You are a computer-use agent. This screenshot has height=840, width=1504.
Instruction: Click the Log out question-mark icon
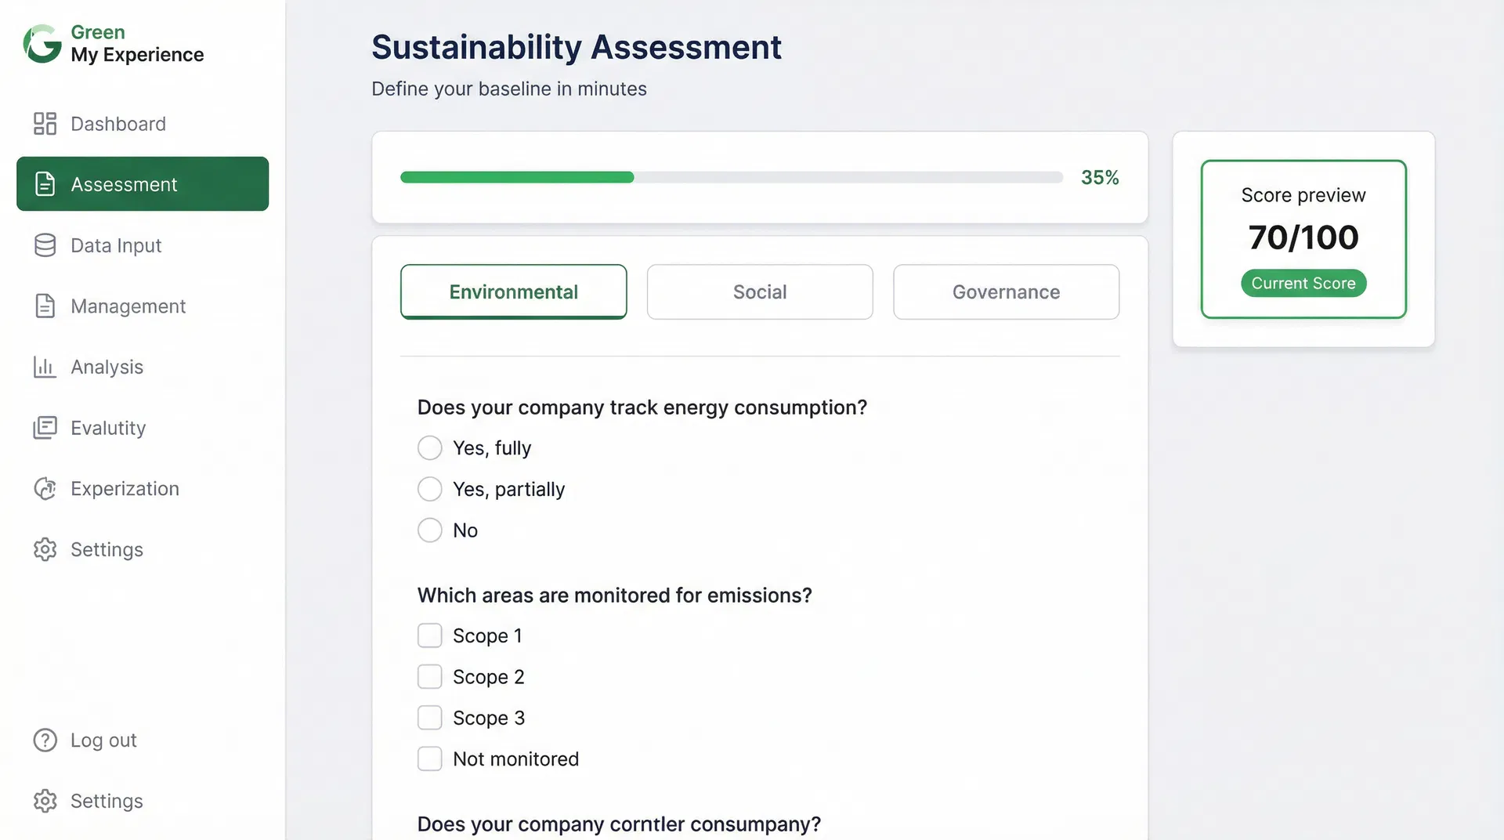[45, 740]
